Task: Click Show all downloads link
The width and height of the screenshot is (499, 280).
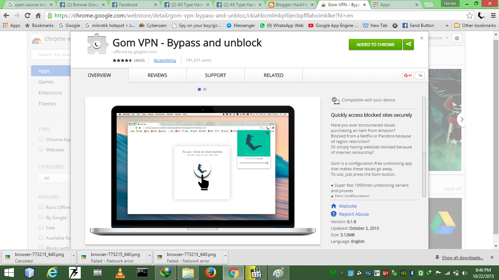Action: coord(462,258)
